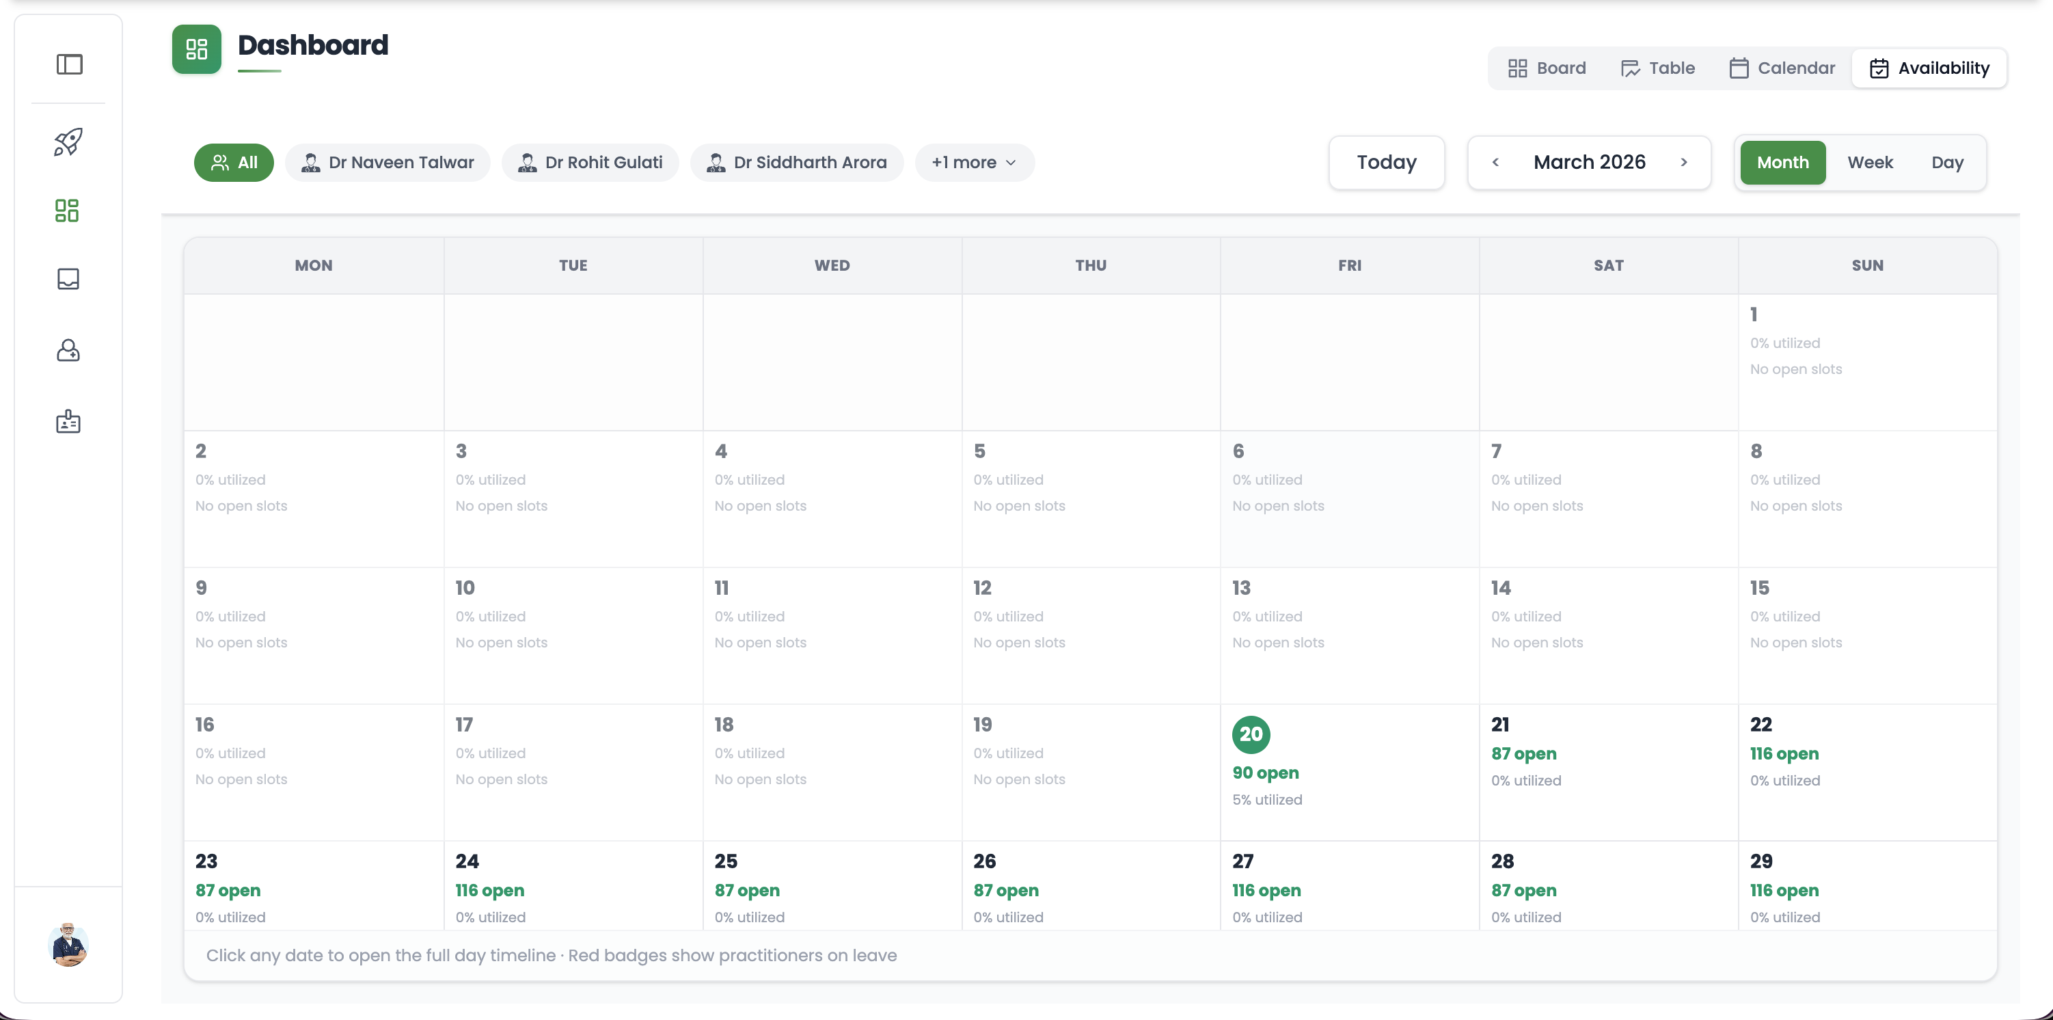Viewport: 2053px width, 1020px height.
Task: Filter by Dr Naveen Talwar
Action: point(388,163)
